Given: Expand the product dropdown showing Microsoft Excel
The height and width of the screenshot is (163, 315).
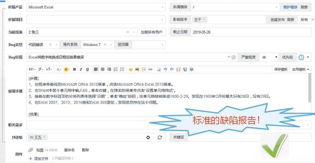Looking at the screenshot, I should [96, 7].
